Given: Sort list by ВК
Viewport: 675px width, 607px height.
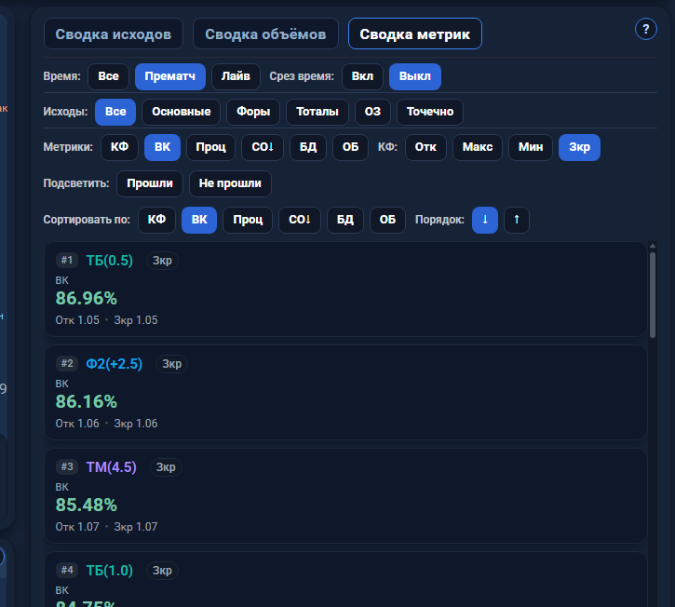Looking at the screenshot, I should click(199, 220).
